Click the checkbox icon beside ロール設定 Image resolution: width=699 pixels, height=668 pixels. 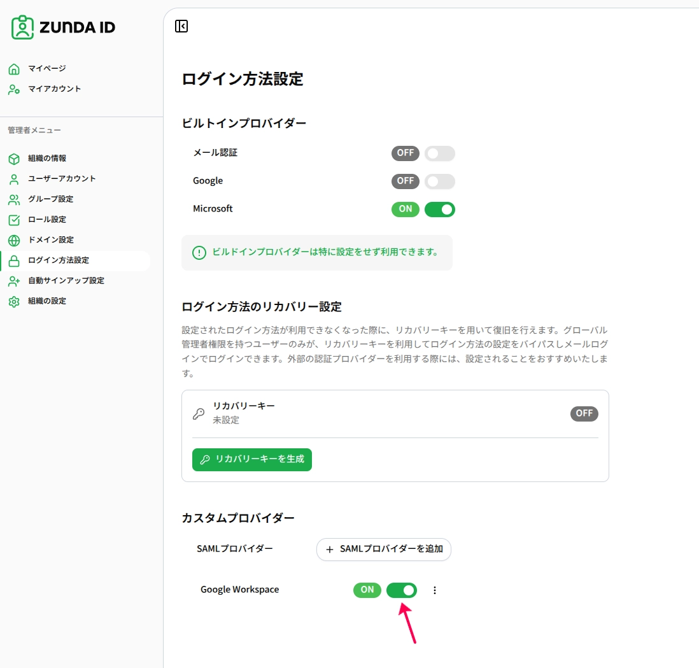(x=14, y=220)
